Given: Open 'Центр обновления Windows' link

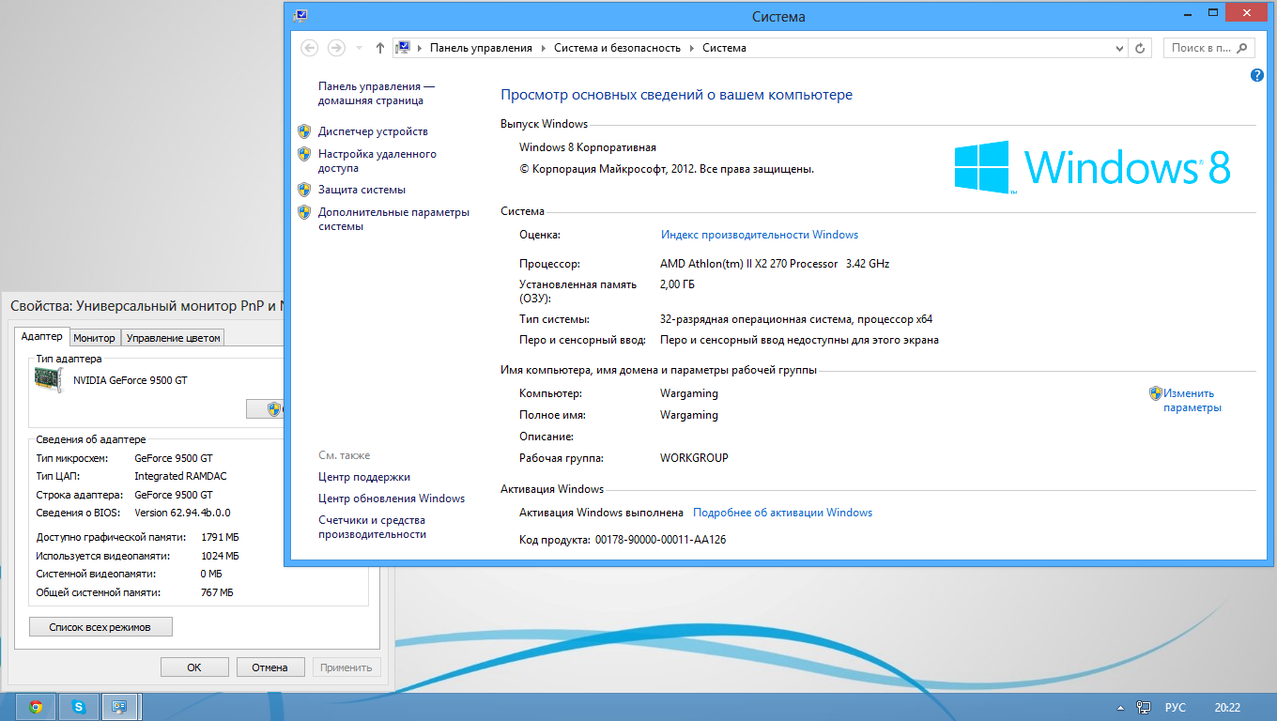Looking at the screenshot, I should pos(392,499).
